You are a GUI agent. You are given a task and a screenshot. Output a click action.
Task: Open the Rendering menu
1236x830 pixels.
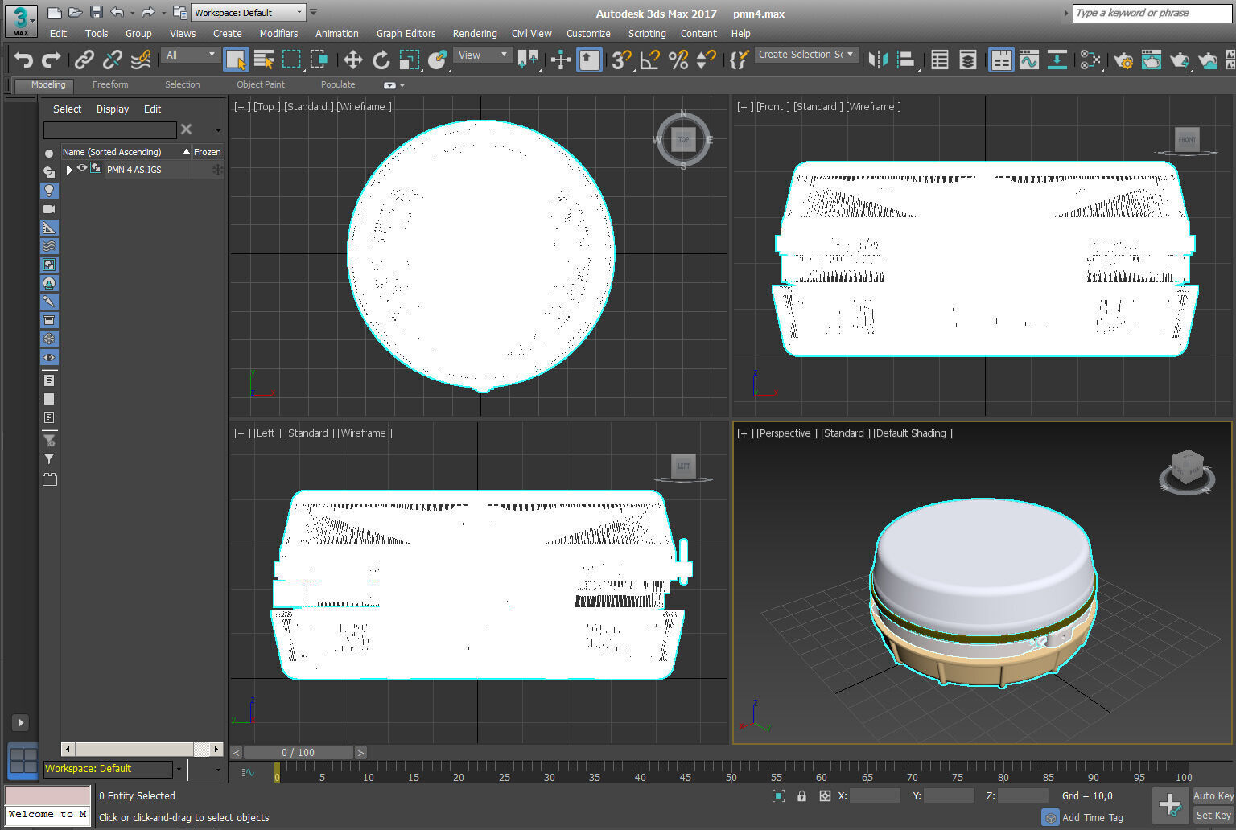pyautogui.click(x=474, y=34)
